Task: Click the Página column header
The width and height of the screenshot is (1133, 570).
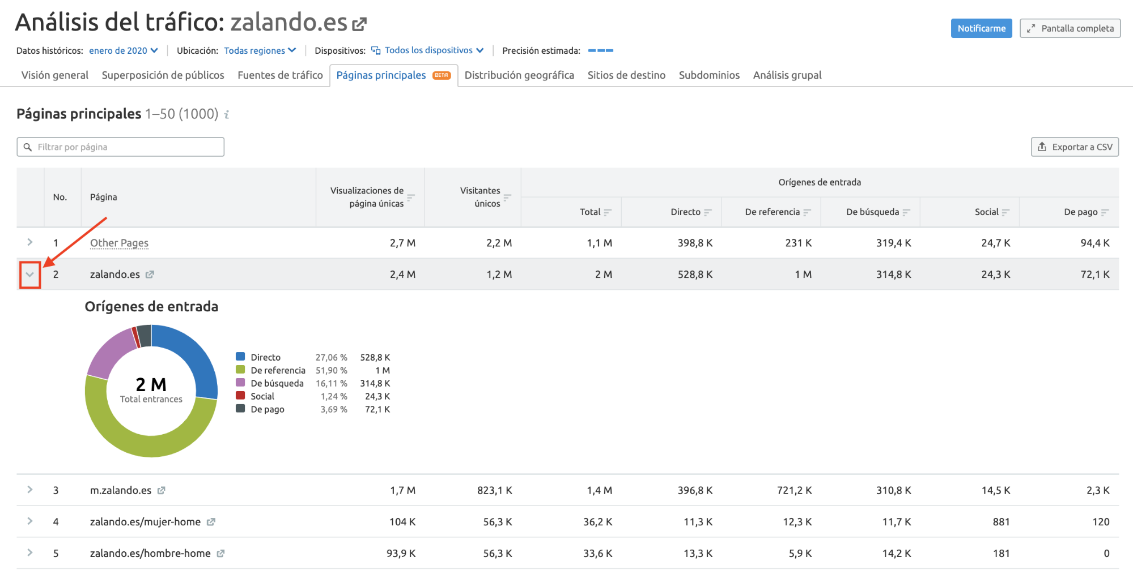Action: pos(104,197)
